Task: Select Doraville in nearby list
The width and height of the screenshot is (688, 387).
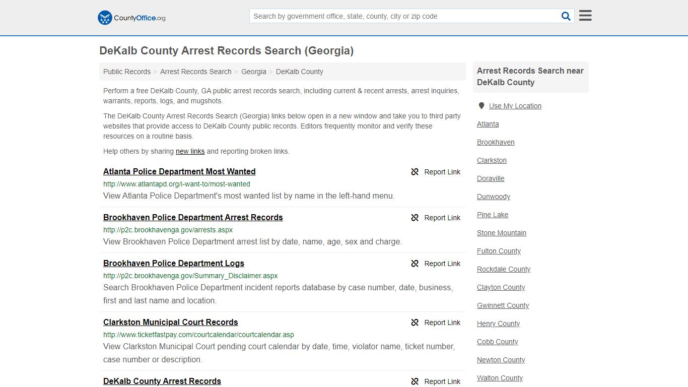Action: (x=491, y=178)
